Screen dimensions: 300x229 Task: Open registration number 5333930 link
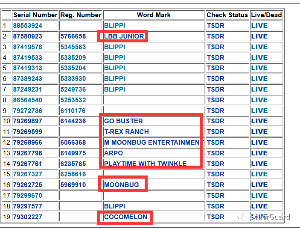point(73,79)
